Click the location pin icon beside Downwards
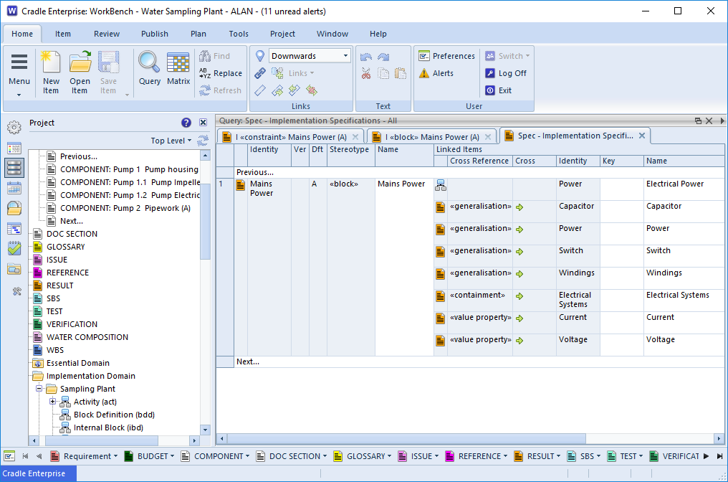The width and height of the screenshot is (728, 482). click(260, 56)
